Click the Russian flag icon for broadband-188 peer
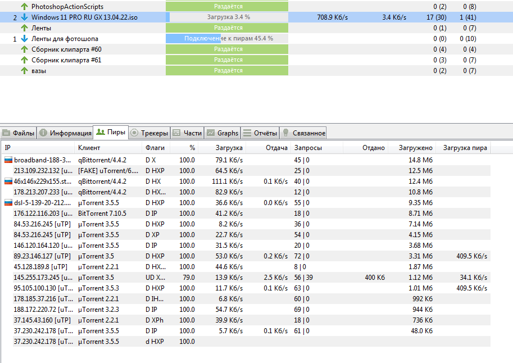 click(x=8, y=160)
